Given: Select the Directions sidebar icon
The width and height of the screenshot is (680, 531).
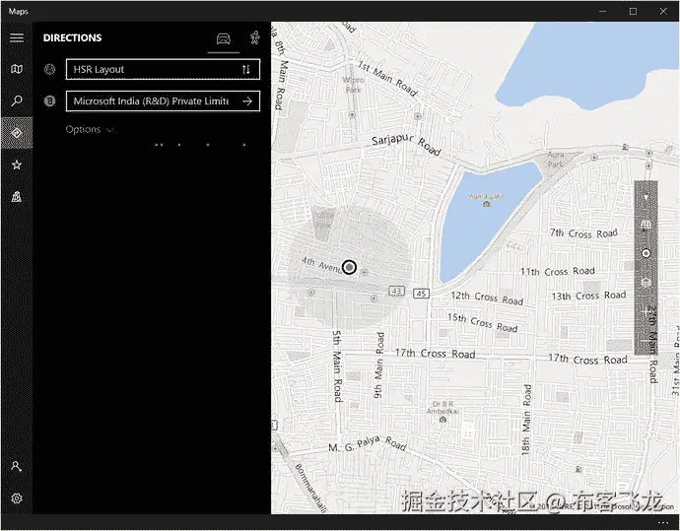Looking at the screenshot, I should coord(17,133).
